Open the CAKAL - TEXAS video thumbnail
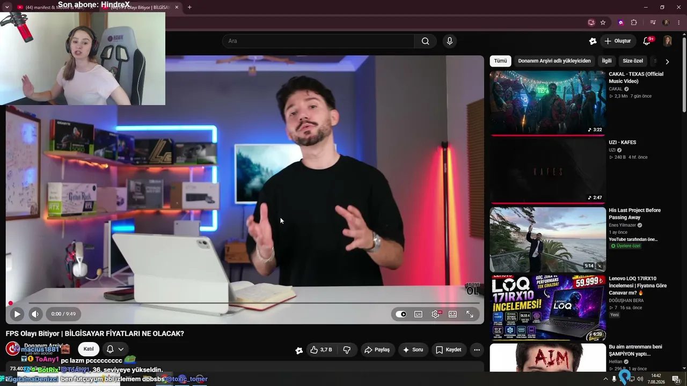The height and width of the screenshot is (386, 687). click(547, 103)
